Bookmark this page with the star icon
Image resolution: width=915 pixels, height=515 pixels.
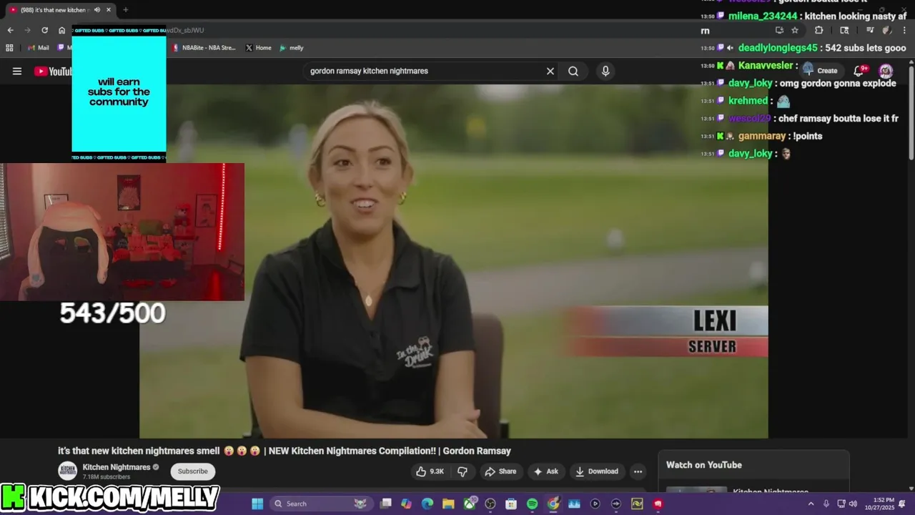pyautogui.click(x=794, y=30)
